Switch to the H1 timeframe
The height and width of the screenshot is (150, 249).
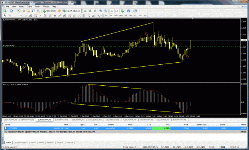click(x=126, y=15)
